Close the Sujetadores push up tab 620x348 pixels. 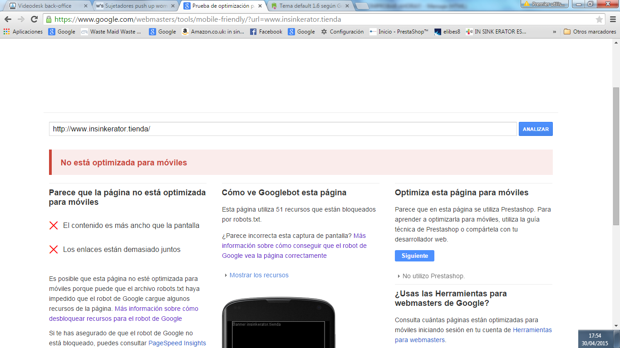click(x=172, y=6)
